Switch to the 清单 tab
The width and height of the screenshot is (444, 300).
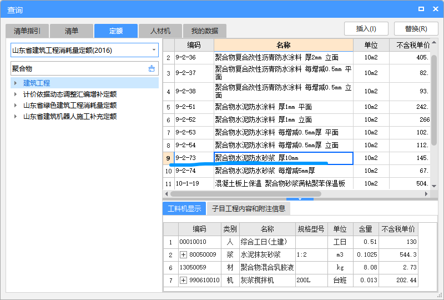pos(72,31)
